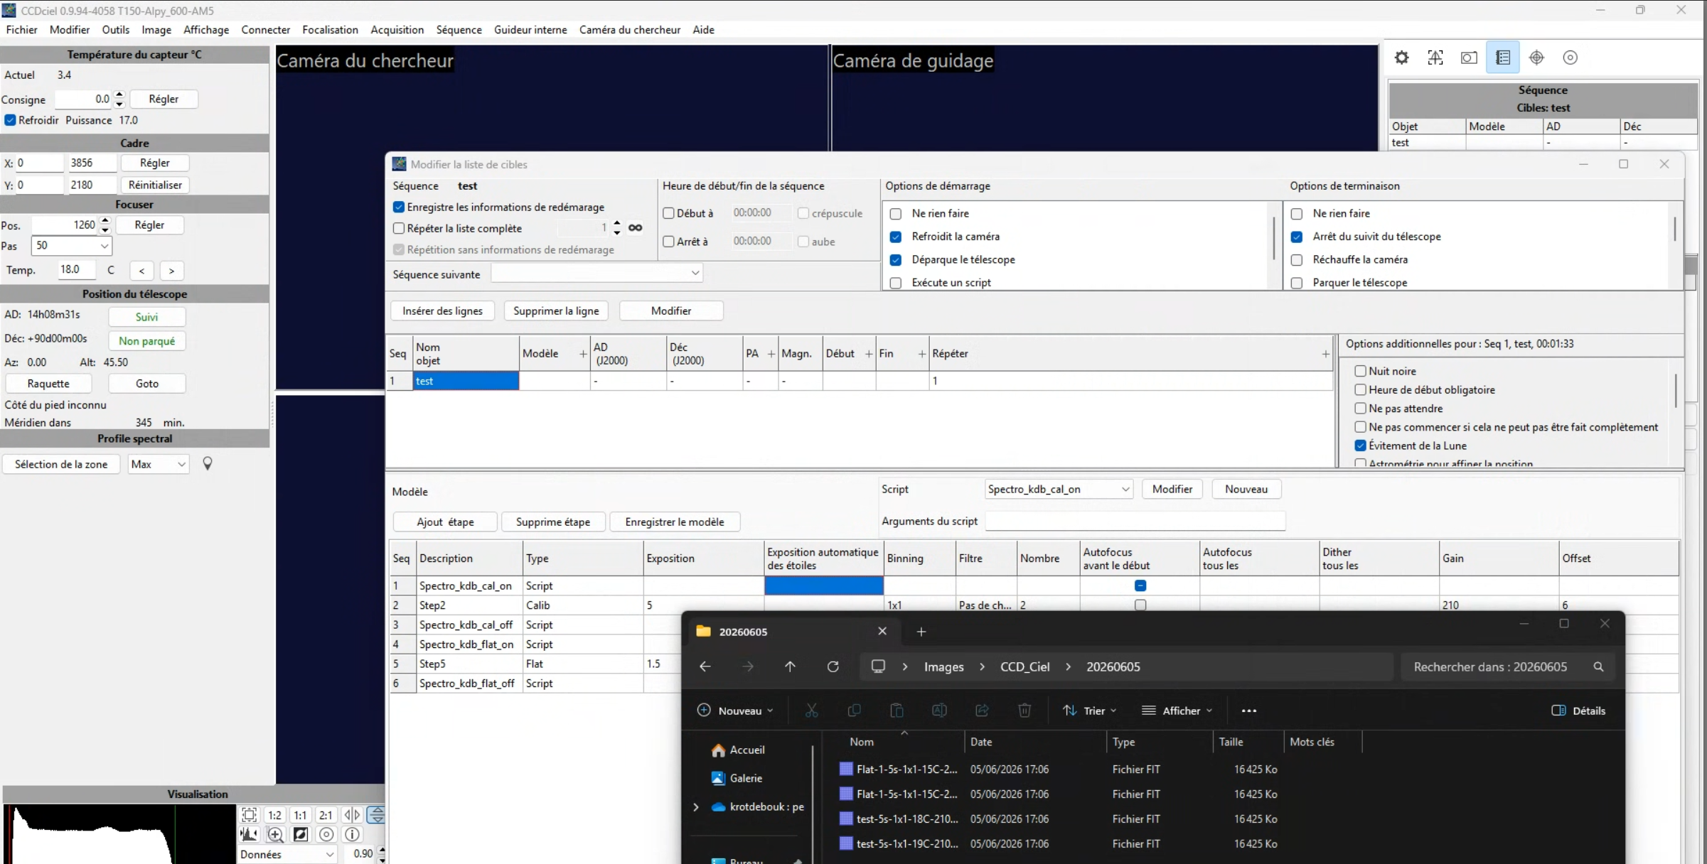Screen dimensions: 1707x864
Task: Click the Rechercher dans 20260605 search box
Action: (x=1507, y=666)
